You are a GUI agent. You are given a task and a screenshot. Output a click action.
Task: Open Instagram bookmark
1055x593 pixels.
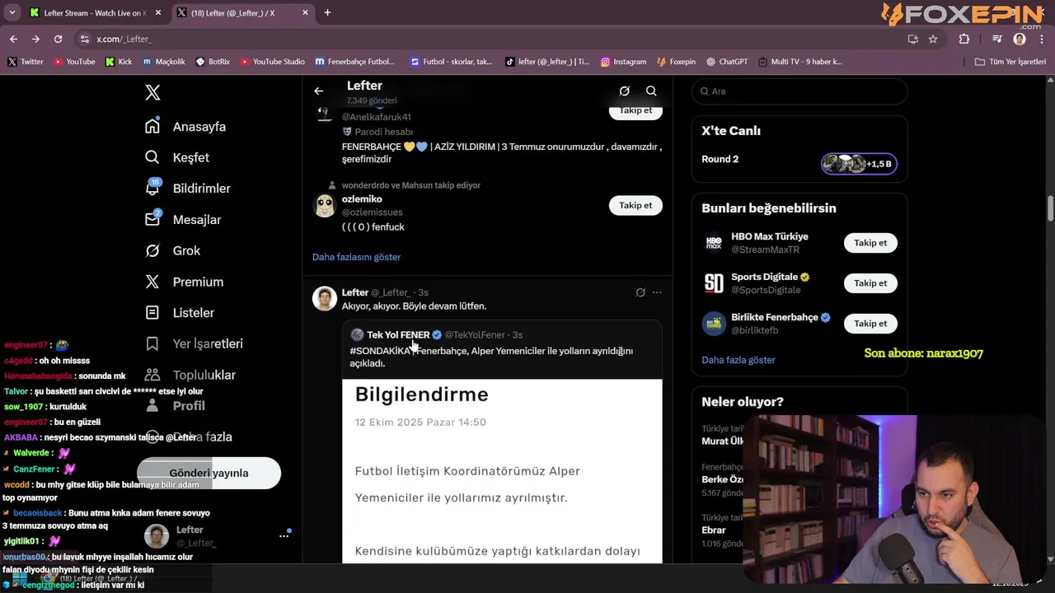(x=623, y=62)
